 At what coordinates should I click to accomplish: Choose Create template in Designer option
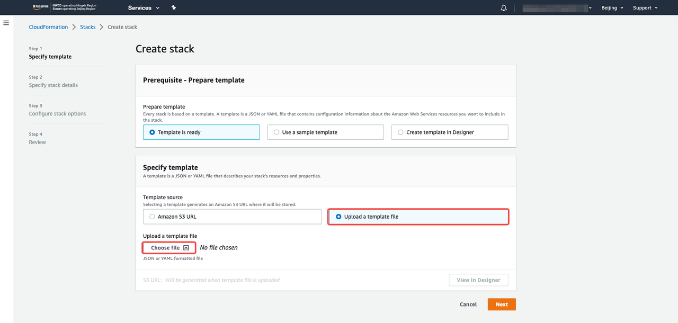pos(400,132)
